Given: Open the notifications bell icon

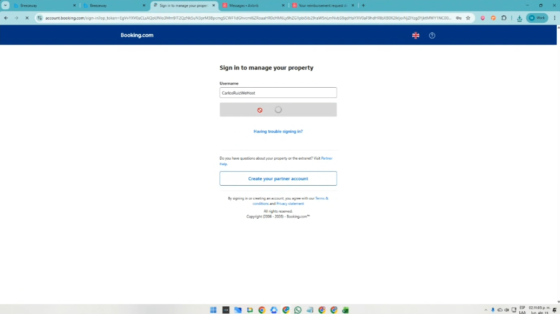Looking at the screenshot, I should 555,310.
